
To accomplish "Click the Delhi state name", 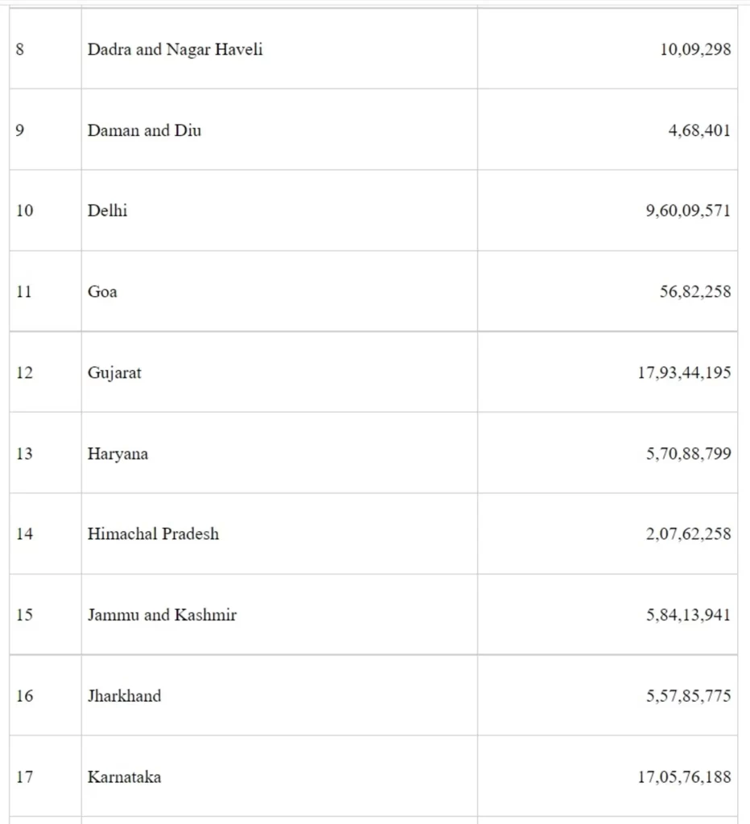I will point(107,211).
